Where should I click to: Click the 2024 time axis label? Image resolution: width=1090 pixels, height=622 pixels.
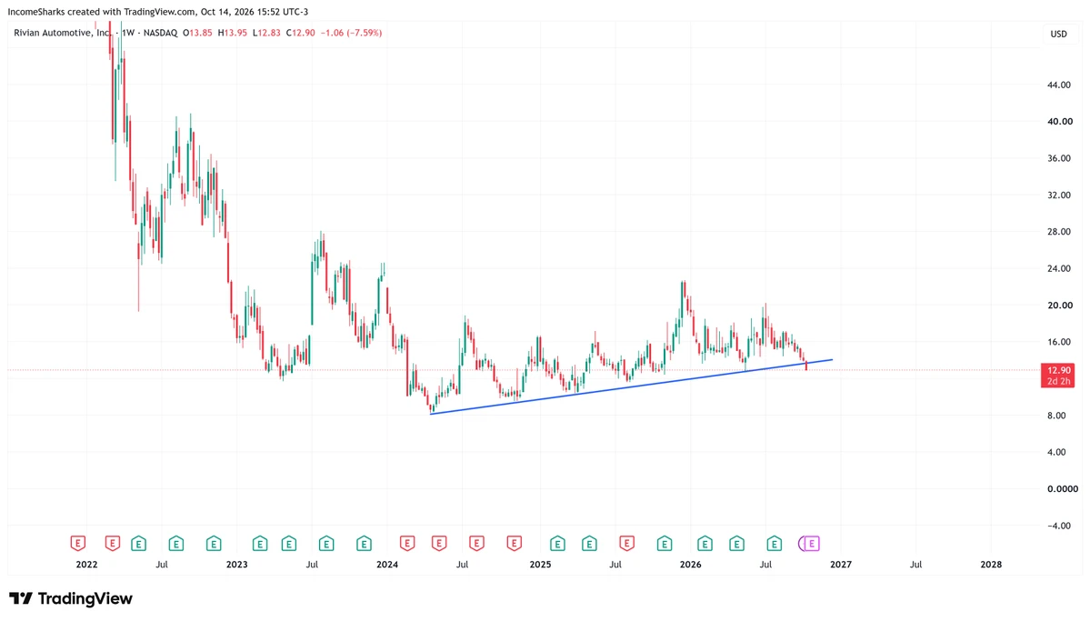(x=387, y=565)
